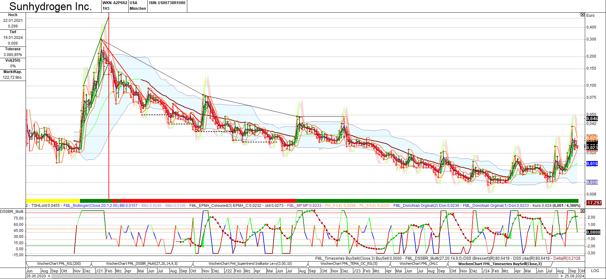Click the left scroll arrow beside 26.06.2020
Viewport: 606px width, 279px height.
pyautogui.click(x=49, y=276)
